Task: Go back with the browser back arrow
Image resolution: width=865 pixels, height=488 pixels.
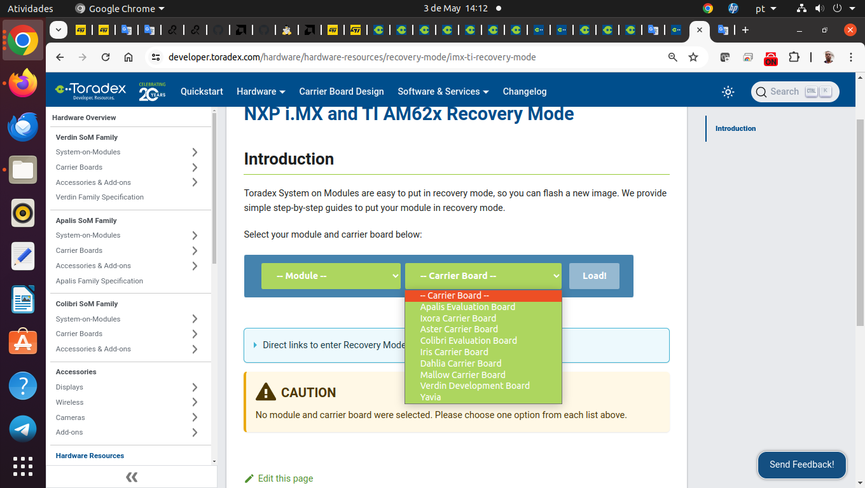Action: click(x=60, y=57)
